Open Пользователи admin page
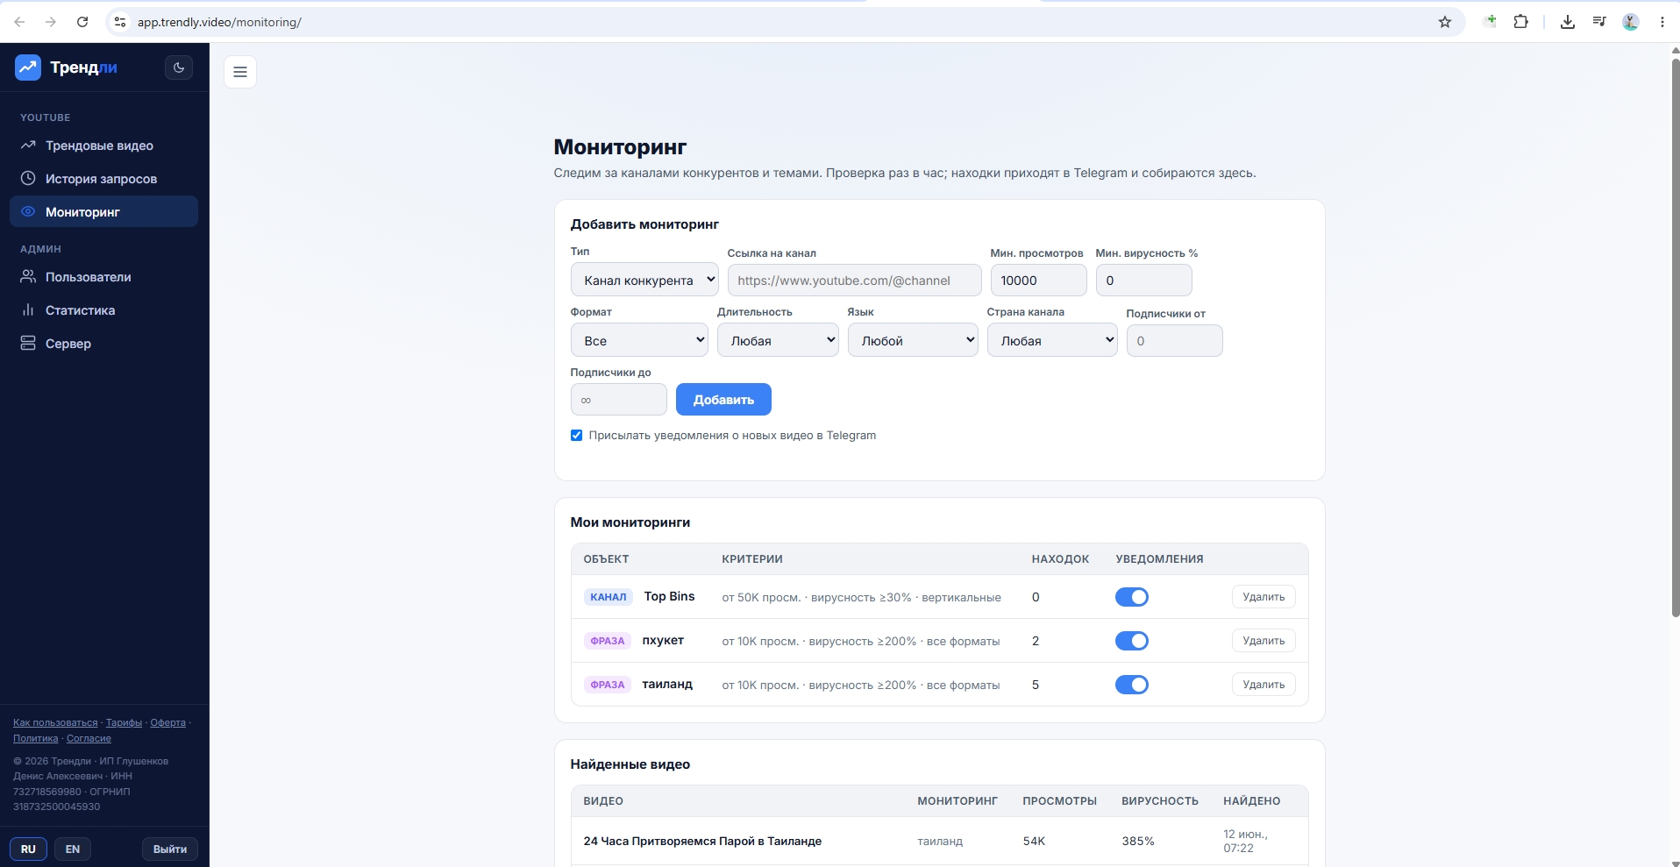The image size is (1680, 867). (103, 277)
